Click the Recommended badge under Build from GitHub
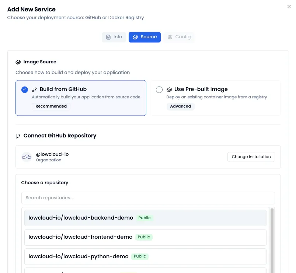This screenshot has width=296, height=273. click(x=51, y=106)
